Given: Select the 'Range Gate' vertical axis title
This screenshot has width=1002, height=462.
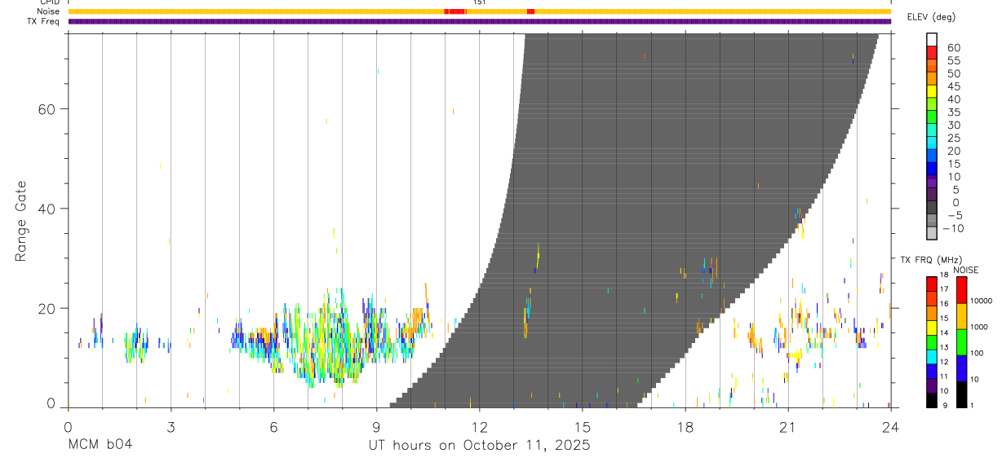Looking at the screenshot, I should [21, 221].
